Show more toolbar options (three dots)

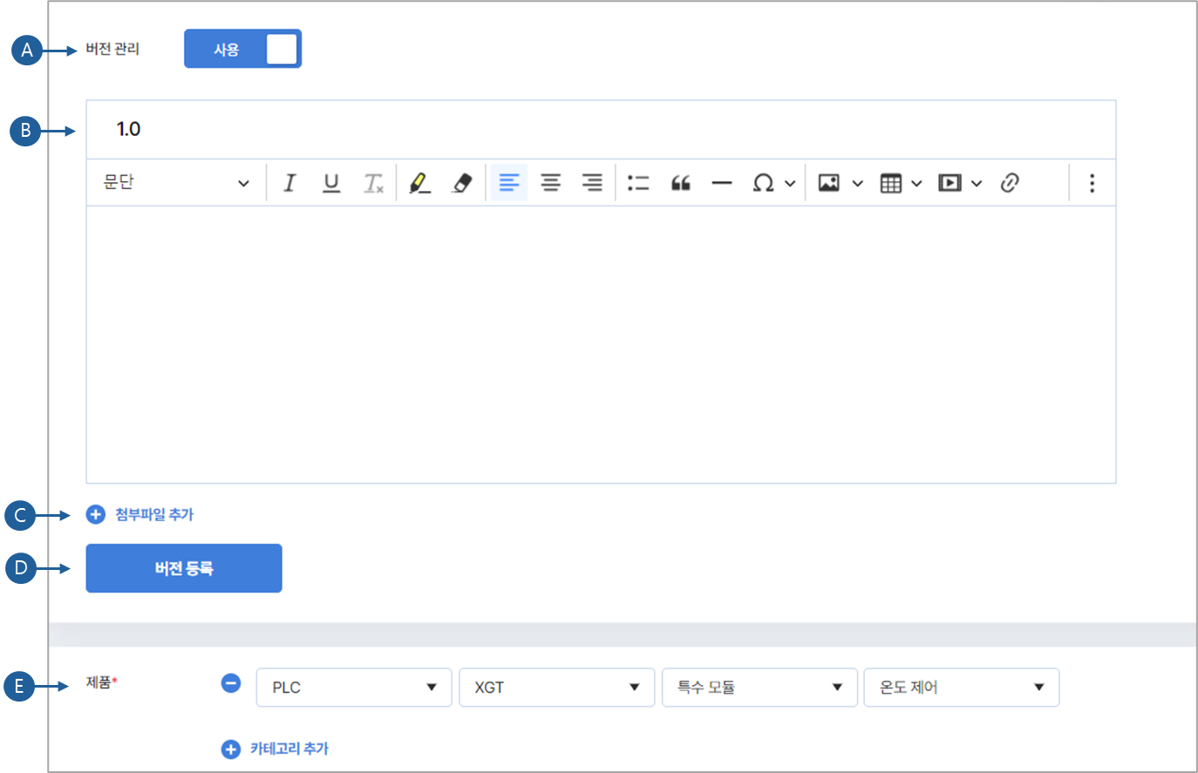[x=1092, y=183]
